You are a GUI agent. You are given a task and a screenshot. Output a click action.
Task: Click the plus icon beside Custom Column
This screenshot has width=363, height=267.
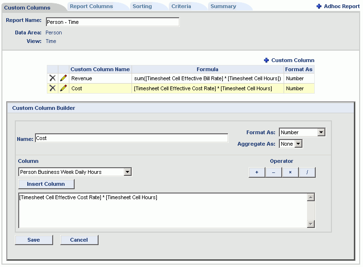[266, 60]
